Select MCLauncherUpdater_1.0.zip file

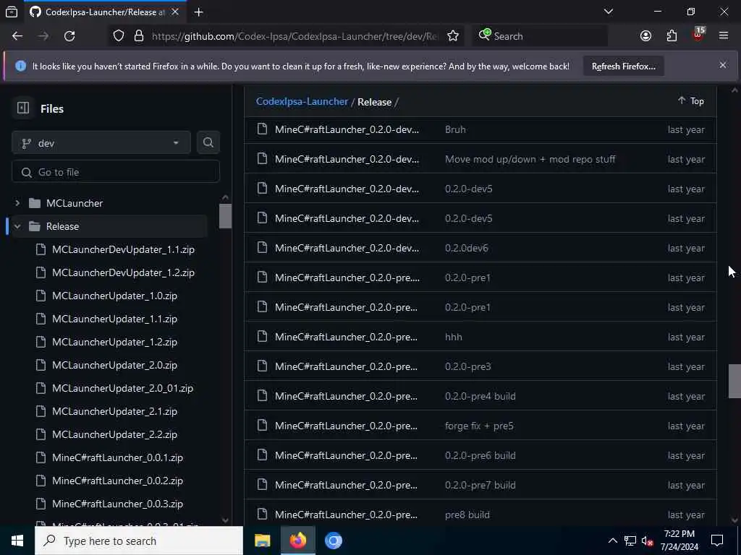(114, 296)
